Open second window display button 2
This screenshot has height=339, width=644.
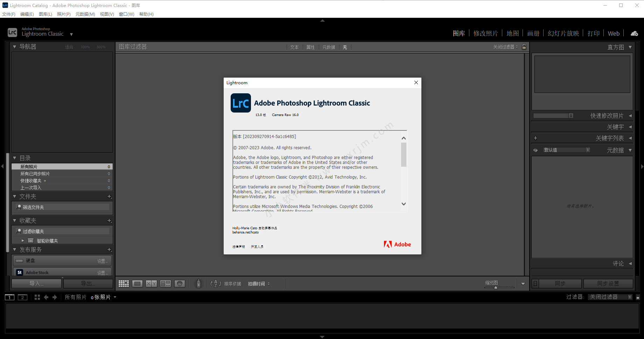click(x=23, y=297)
